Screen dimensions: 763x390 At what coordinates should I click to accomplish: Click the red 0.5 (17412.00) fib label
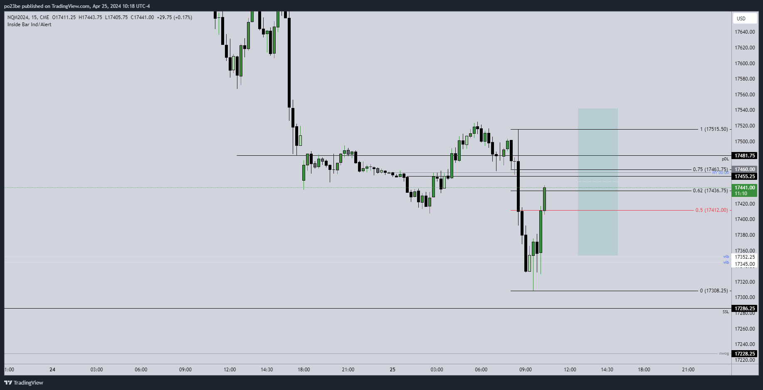click(x=711, y=210)
